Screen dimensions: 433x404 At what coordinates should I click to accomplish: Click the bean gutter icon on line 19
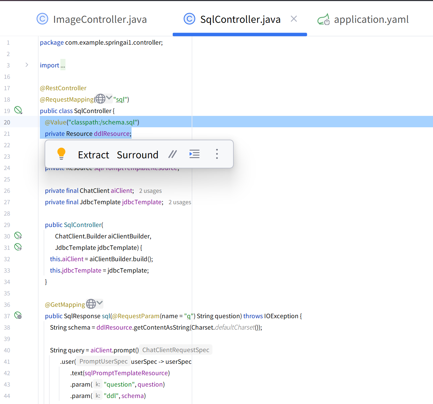(18, 110)
